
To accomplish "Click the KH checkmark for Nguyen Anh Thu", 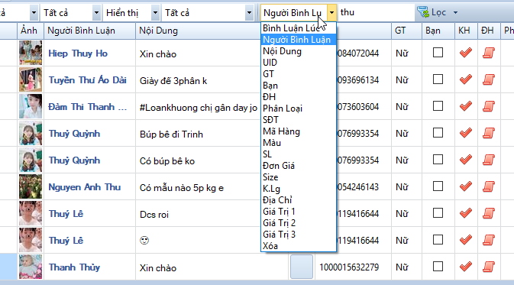I will 465,186.
